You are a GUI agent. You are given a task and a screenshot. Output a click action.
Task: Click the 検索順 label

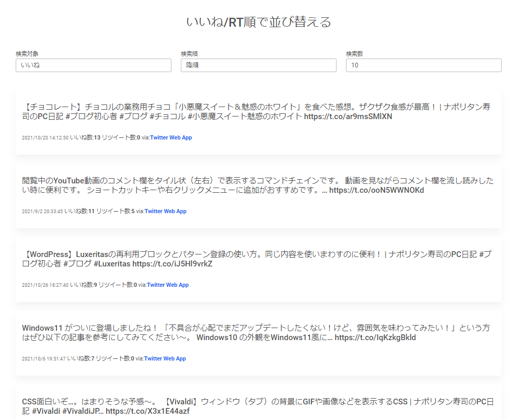click(x=189, y=54)
